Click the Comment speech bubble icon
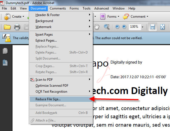The image size is (170, 131). tap(126, 17)
